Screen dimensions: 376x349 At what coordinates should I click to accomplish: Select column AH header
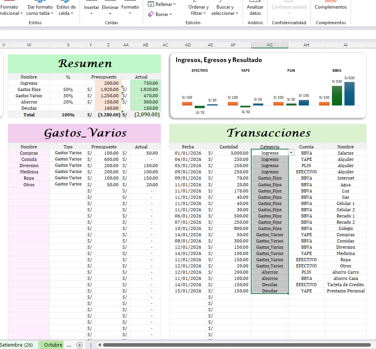click(x=306, y=45)
